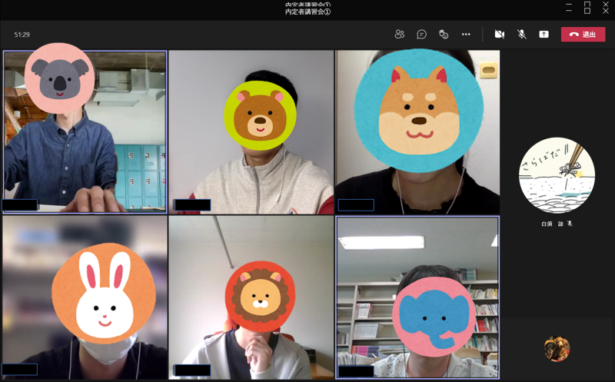Screen dimensions: 615x382
Task: Share content using the share tray icon
Action: (x=544, y=35)
